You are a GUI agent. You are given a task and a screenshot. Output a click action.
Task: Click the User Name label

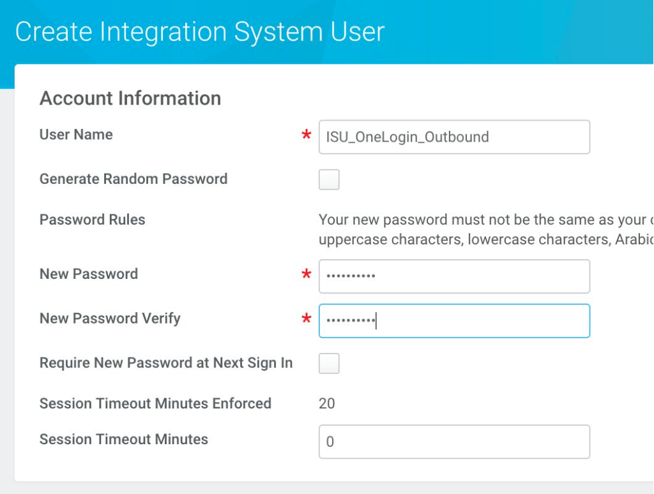75,135
